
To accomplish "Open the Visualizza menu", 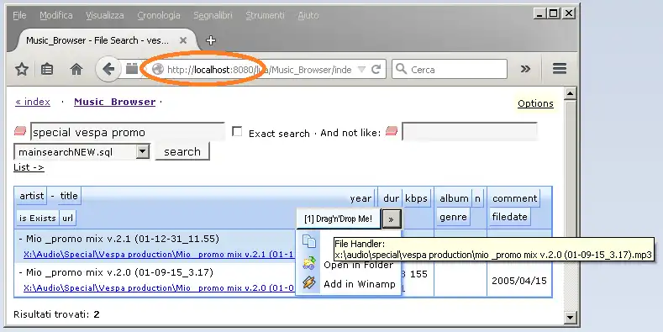I will coord(105,16).
